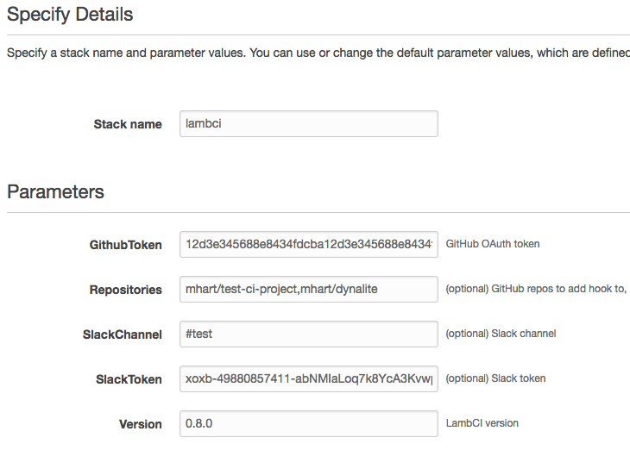Click the GitHub OAuth token description

[493, 244]
